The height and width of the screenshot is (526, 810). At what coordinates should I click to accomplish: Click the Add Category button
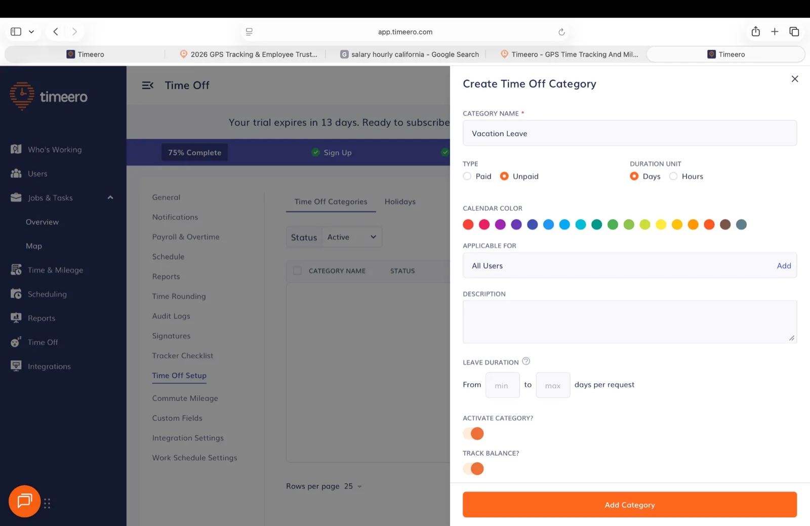pyautogui.click(x=630, y=505)
